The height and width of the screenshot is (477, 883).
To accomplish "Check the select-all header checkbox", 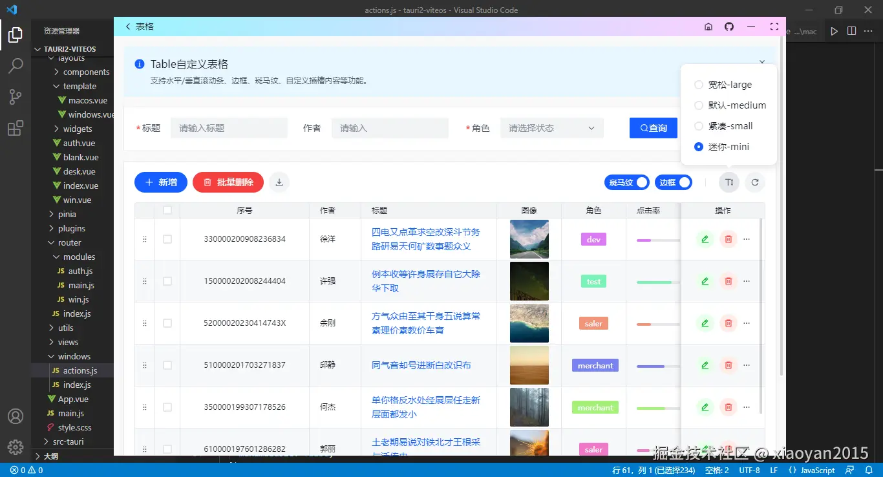I will tap(167, 210).
